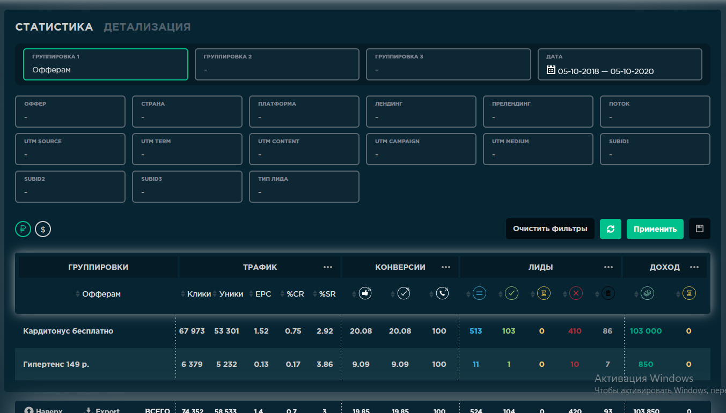Image resolution: width=726 pixels, height=413 pixels.
Task: Sort by green approved leads checkmark icon
Action: coord(511,293)
